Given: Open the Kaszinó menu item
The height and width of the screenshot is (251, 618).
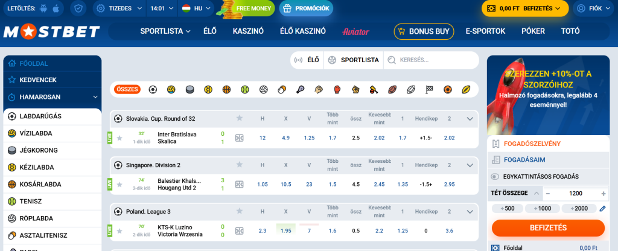Looking at the screenshot, I should (248, 31).
